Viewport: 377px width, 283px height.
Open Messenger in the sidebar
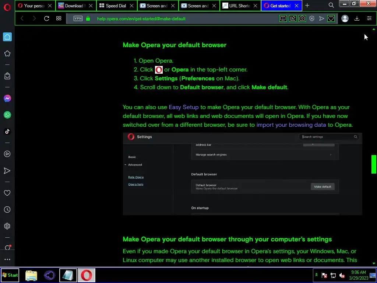(x=7, y=98)
